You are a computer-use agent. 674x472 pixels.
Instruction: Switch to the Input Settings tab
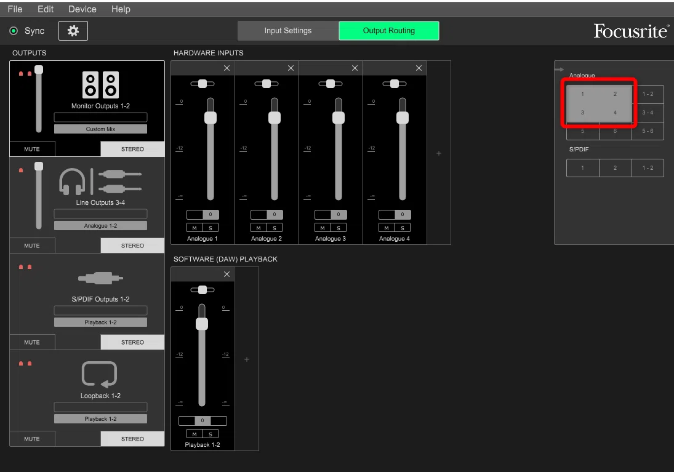pos(288,31)
